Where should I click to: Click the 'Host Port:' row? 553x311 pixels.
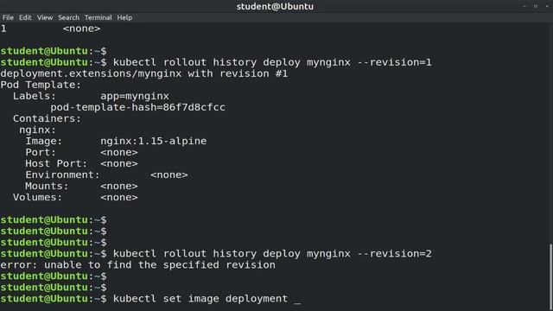pyautogui.click(x=81, y=163)
